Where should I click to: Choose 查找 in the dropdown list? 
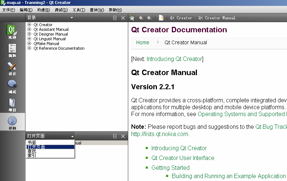click(x=50, y=151)
